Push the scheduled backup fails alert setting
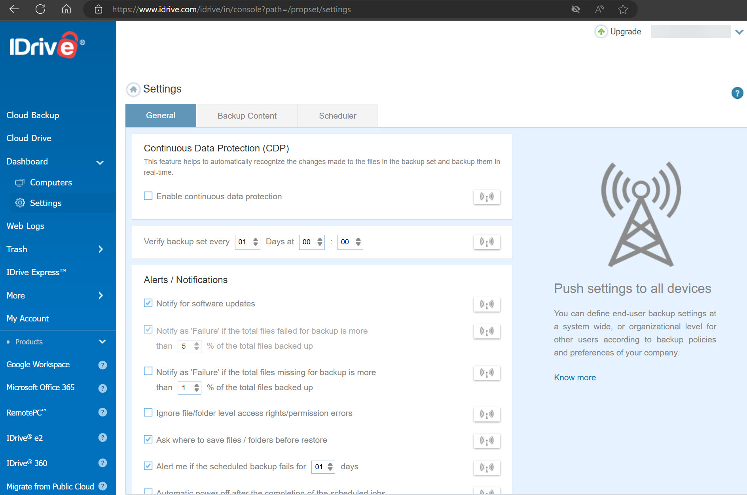This screenshot has height=495, width=747. click(487, 467)
